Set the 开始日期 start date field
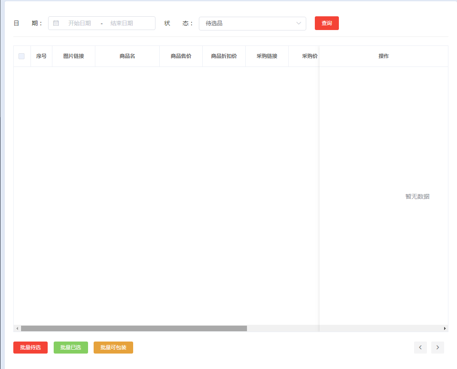 pos(79,23)
